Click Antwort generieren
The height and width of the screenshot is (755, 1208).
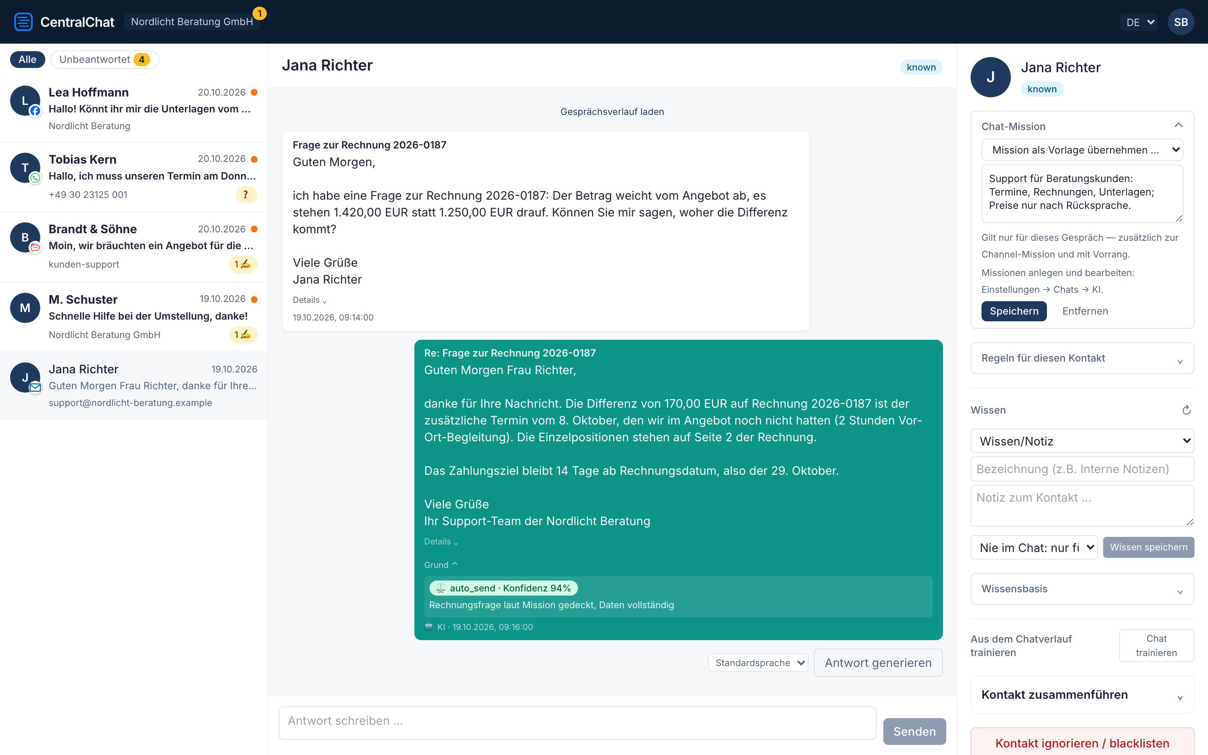(x=878, y=663)
